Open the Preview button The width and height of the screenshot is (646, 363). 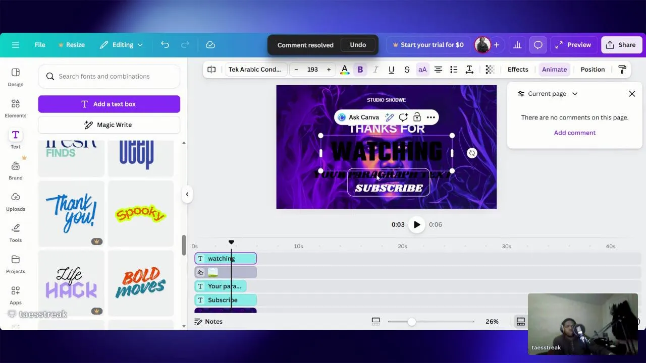tap(573, 45)
